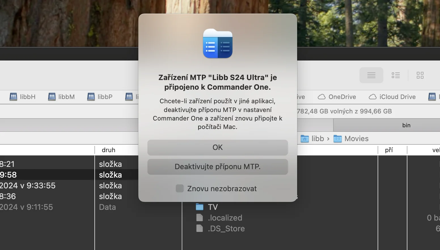Go to libb home folder in breadcrumb
Image resolution: width=440 pixels, height=250 pixels.
312,139
